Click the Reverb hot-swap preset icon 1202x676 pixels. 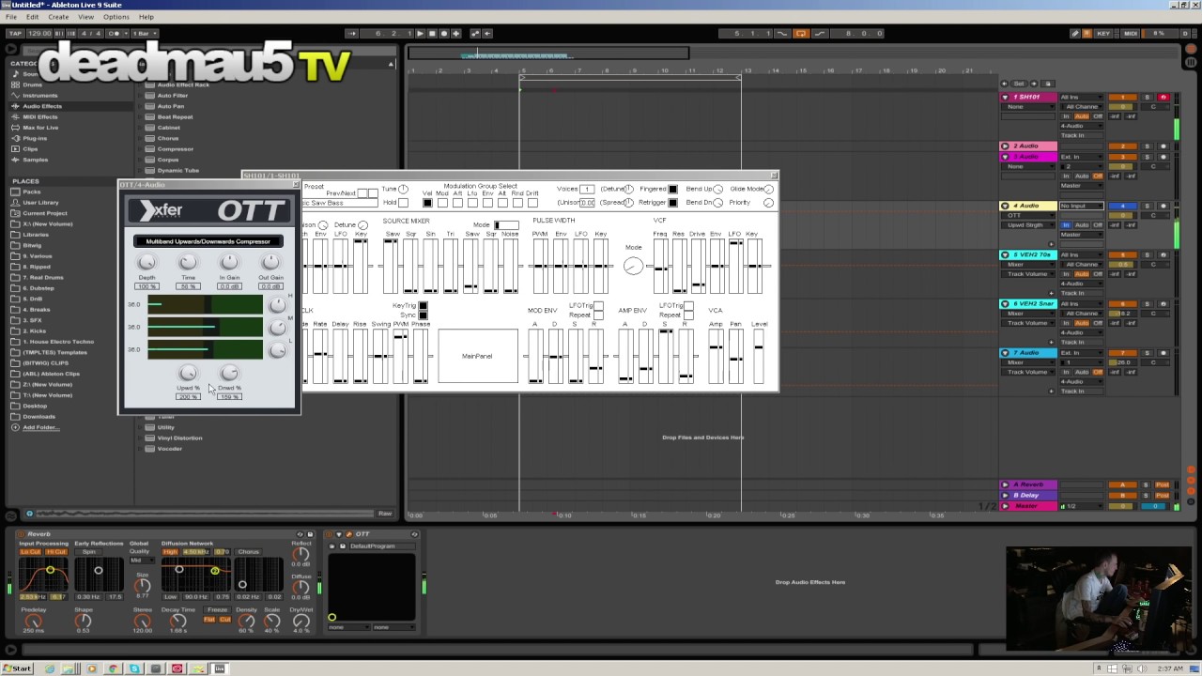point(301,534)
